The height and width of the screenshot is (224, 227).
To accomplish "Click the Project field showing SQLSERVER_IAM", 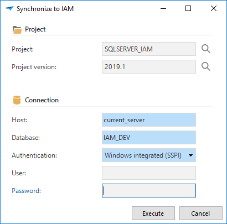I will [149, 49].
